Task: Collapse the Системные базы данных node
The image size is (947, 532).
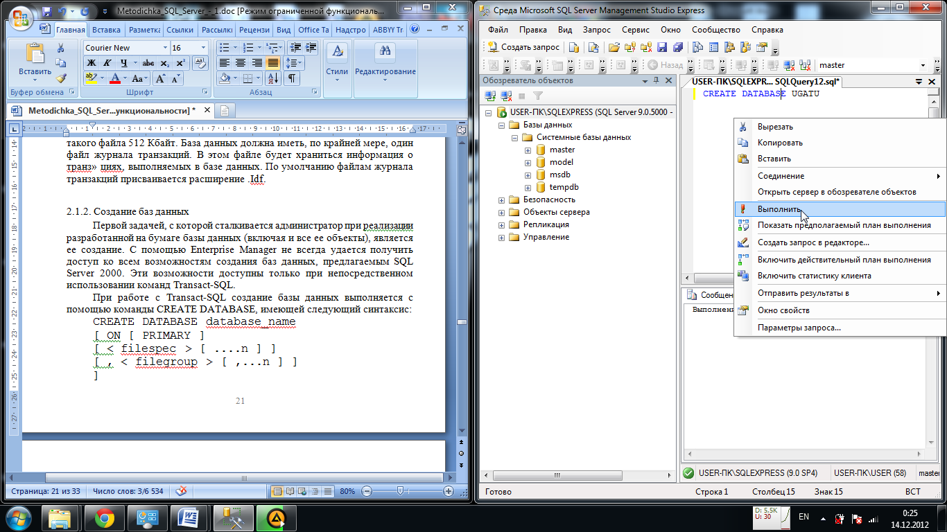Action: (x=514, y=137)
